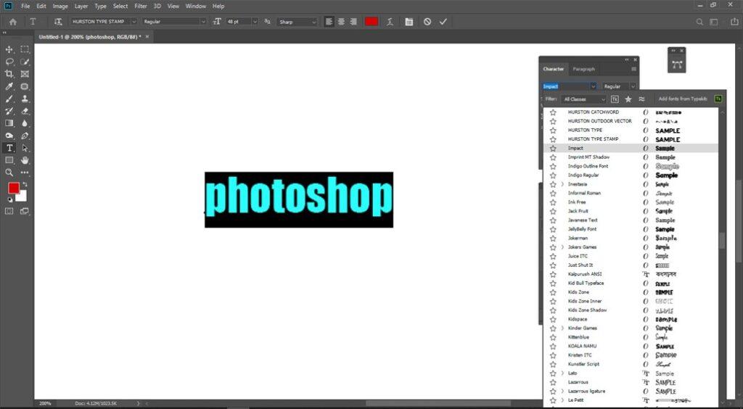Left align text in options bar
Screen dimensions: 743x409
[x=329, y=22]
